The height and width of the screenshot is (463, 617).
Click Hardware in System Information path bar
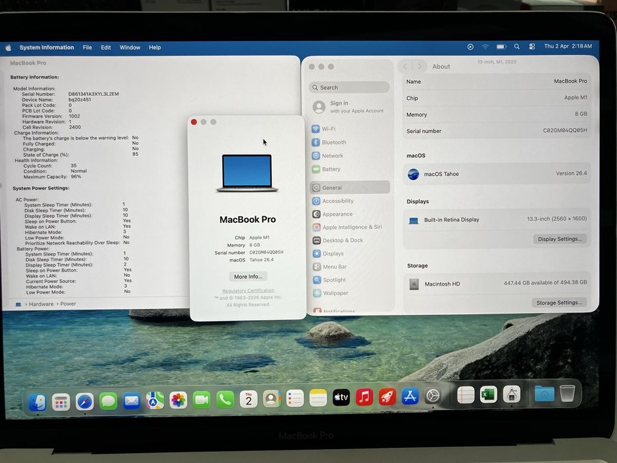(41, 304)
